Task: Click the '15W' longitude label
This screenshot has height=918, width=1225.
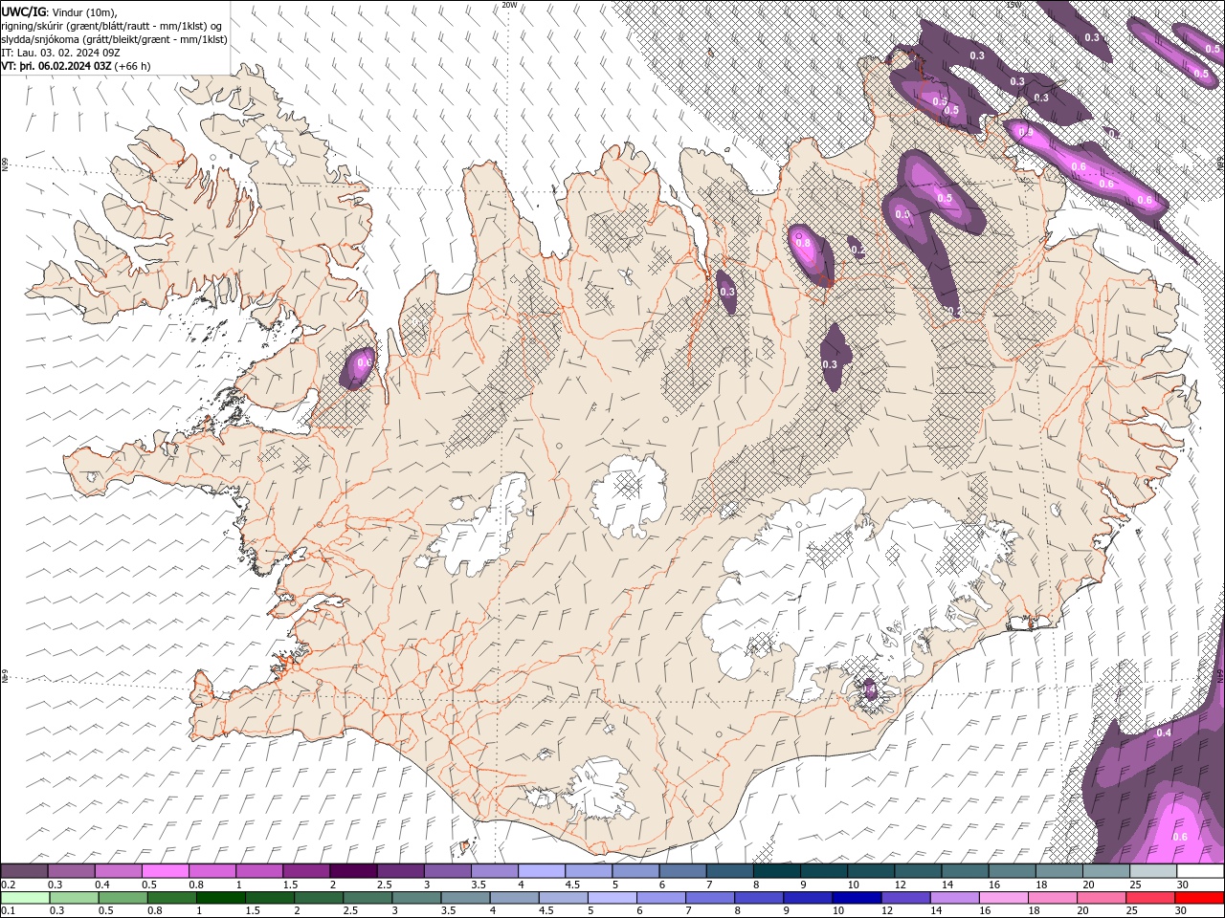Action: pyautogui.click(x=1013, y=5)
